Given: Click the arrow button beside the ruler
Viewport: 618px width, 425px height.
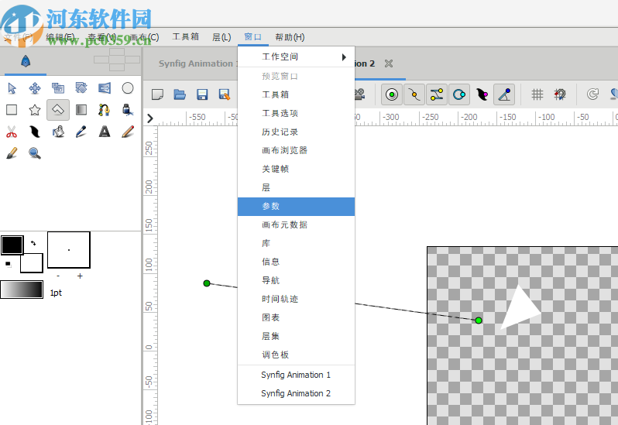Looking at the screenshot, I should [150, 118].
